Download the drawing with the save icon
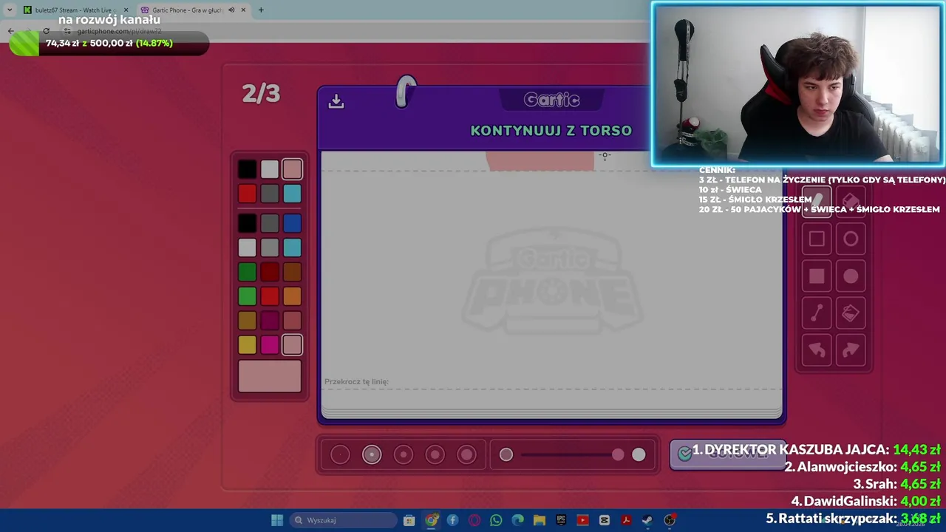 pyautogui.click(x=336, y=101)
